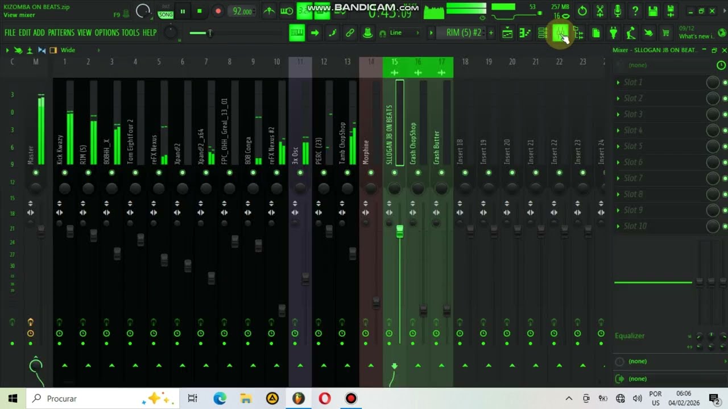Open the Channel rack view icon
Screen dimensions: 728x409
pyautogui.click(x=543, y=34)
